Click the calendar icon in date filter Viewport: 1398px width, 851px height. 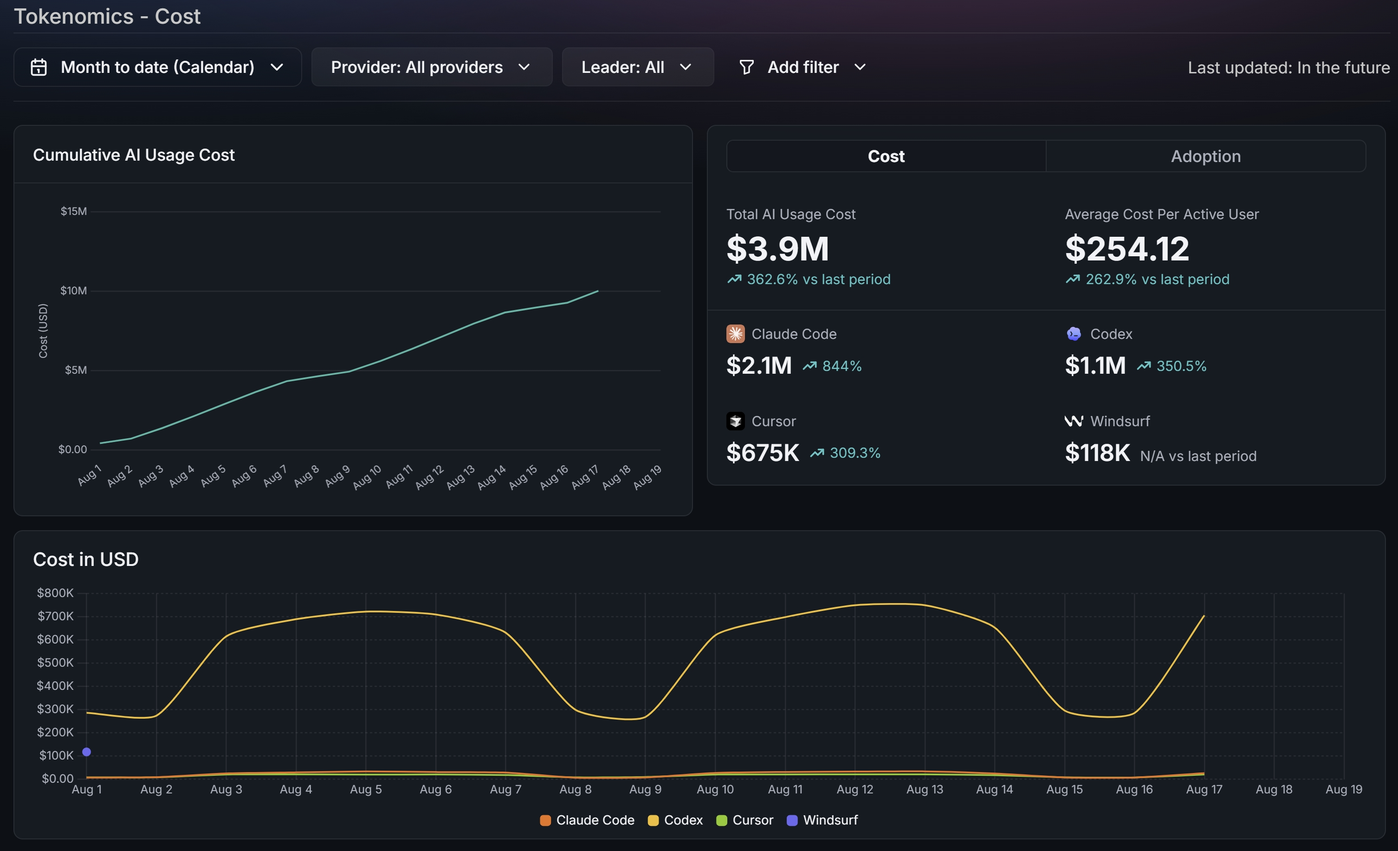tap(39, 67)
